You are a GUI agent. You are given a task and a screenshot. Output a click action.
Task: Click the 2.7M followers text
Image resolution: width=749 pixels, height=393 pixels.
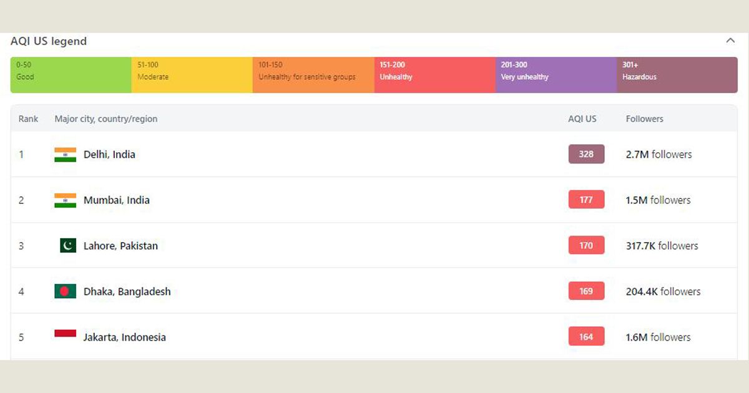coord(658,155)
